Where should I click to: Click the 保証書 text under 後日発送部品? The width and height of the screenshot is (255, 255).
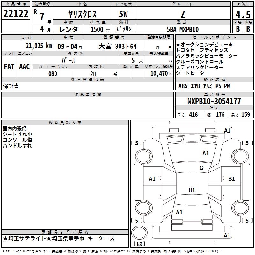(11, 86)
